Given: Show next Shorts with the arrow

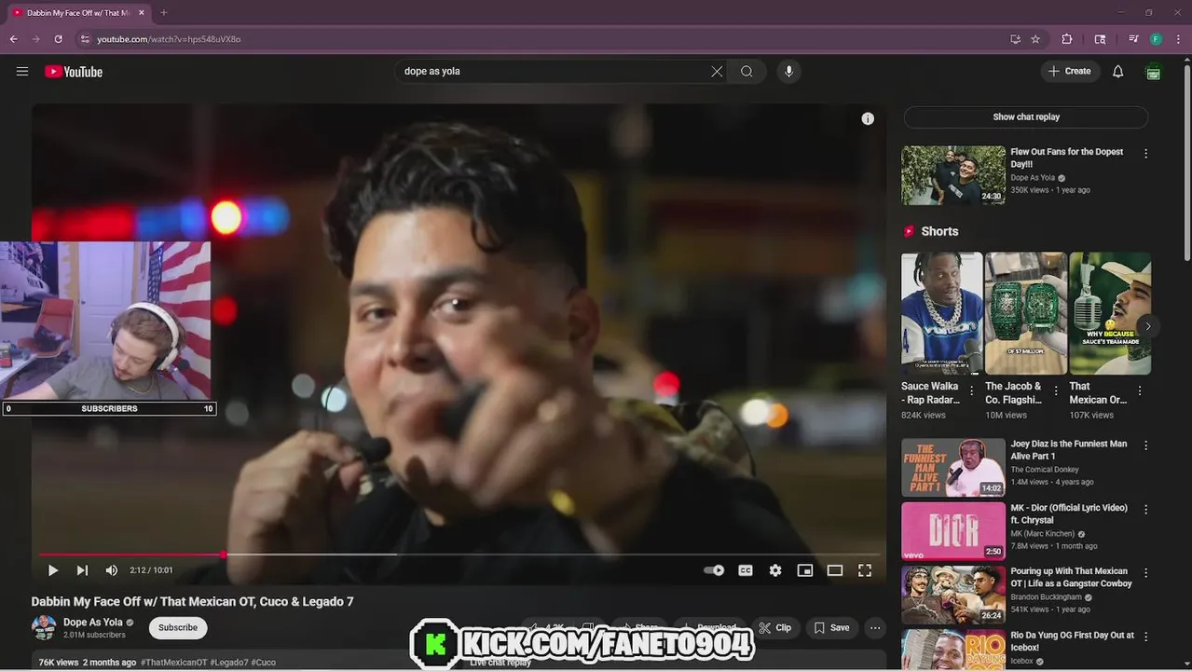Looking at the screenshot, I should 1148,326.
